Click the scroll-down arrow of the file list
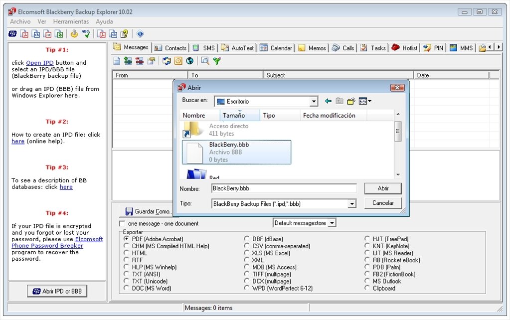The height and width of the screenshot is (320, 510). pos(398,174)
